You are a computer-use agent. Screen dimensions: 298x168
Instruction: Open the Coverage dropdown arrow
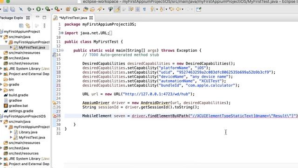[x=52, y=9]
